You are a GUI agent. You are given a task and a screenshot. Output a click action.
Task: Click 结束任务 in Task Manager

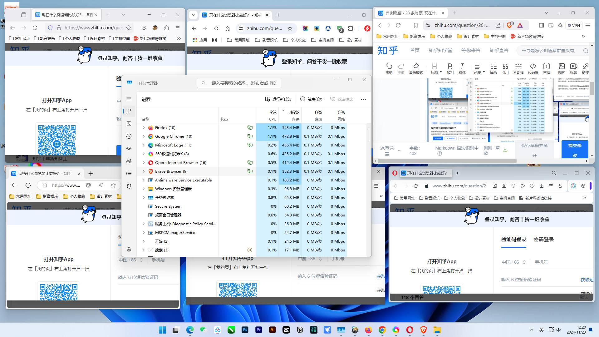(311, 99)
